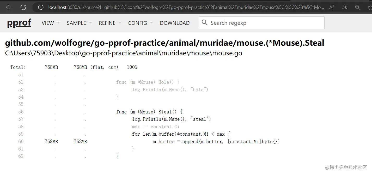This screenshot has height=175, width=372.
Task: Click line number 62
Action: click(x=21, y=156)
